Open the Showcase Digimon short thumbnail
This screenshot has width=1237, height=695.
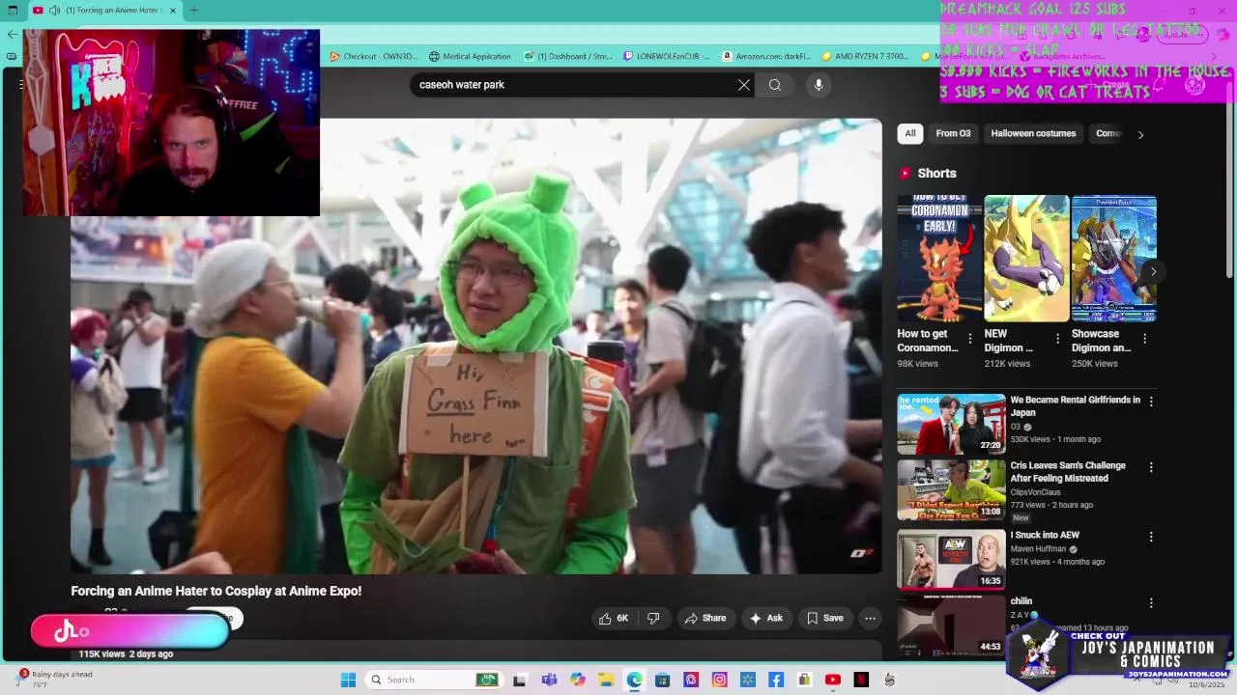point(1113,259)
